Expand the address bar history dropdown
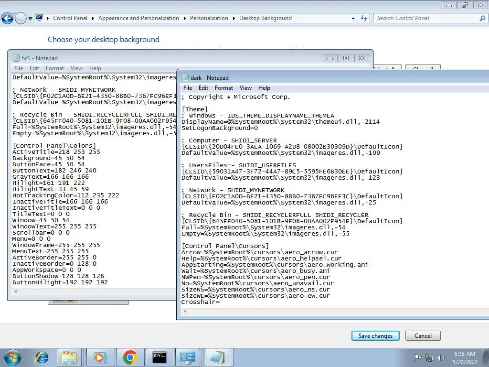 tap(353, 19)
